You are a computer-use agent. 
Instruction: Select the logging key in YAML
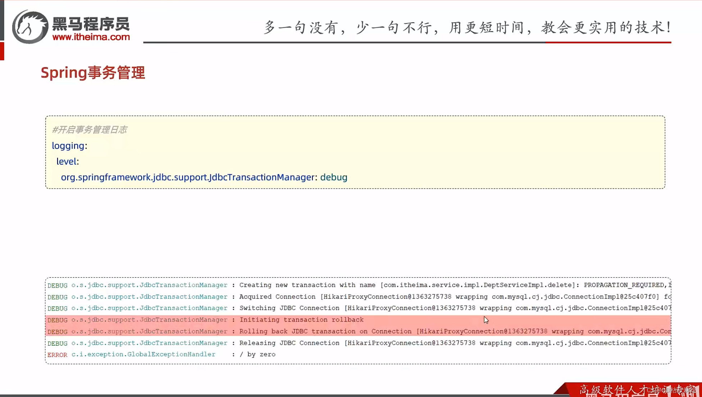coord(68,146)
